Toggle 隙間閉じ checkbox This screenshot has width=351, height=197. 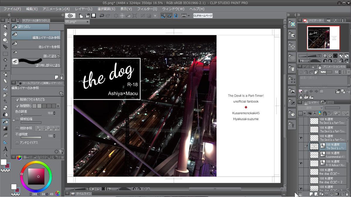point(17,106)
